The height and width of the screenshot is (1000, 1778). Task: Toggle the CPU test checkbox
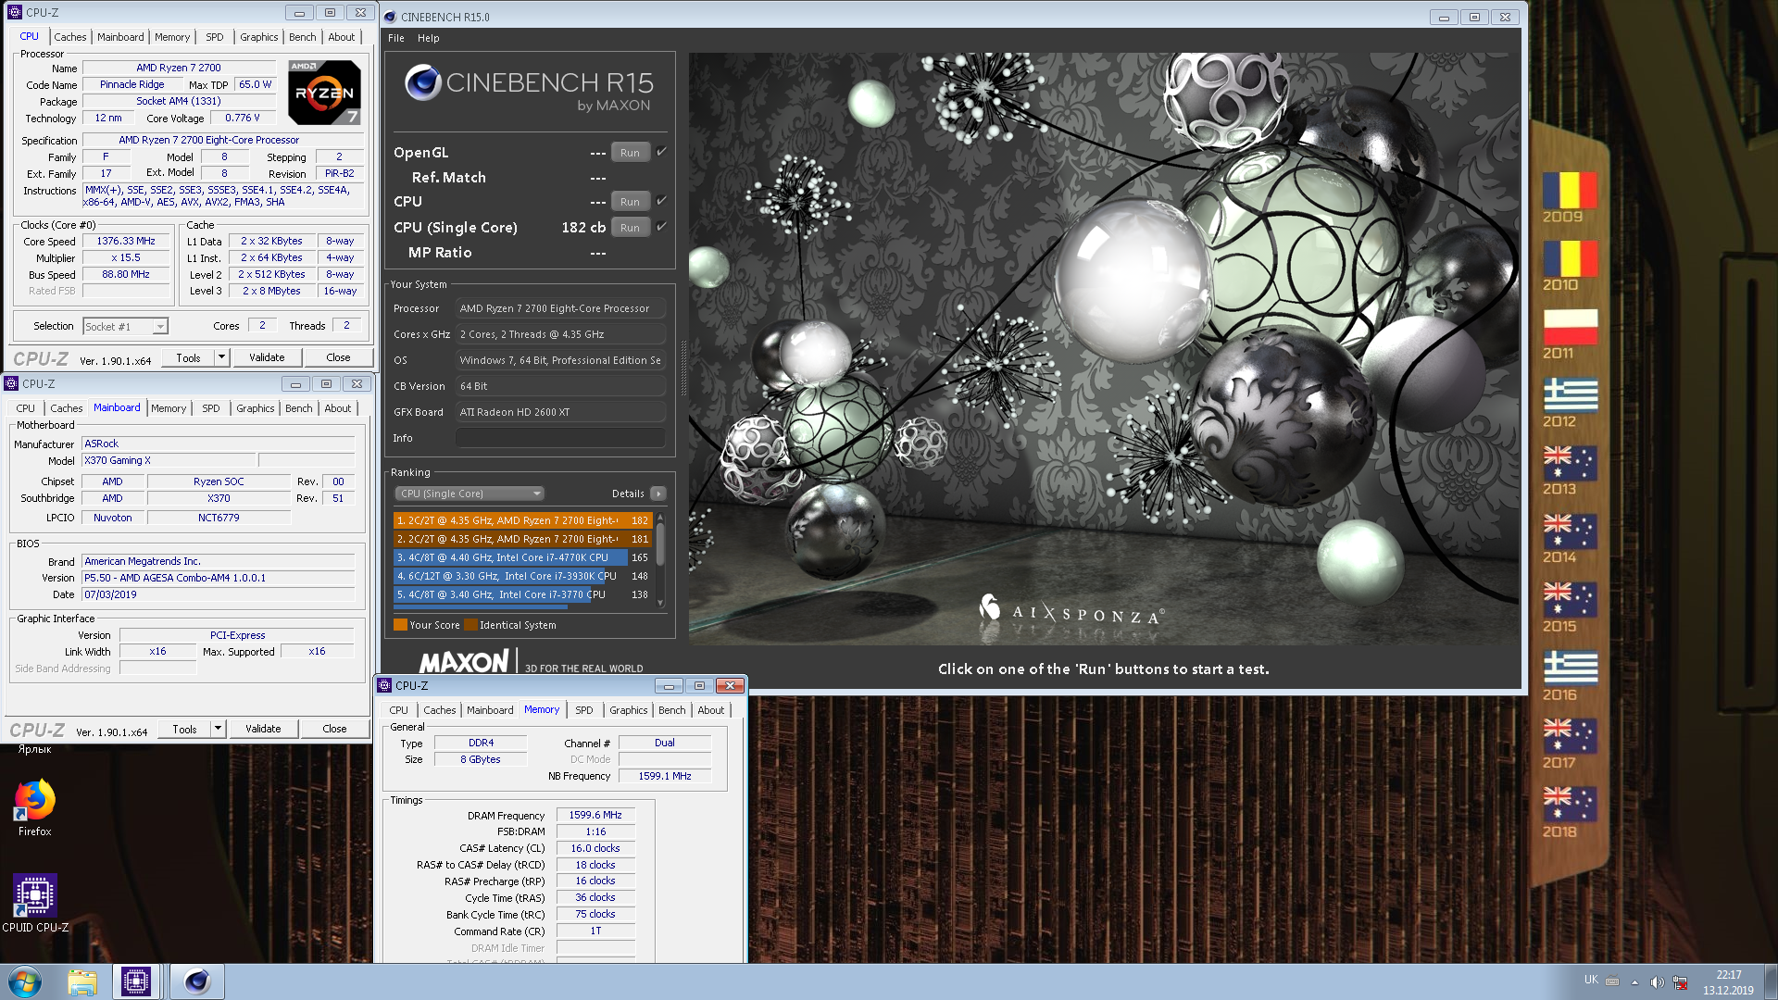pyautogui.click(x=661, y=201)
